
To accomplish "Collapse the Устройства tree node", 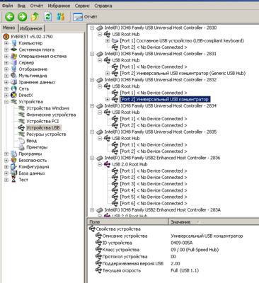I will point(6,102).
